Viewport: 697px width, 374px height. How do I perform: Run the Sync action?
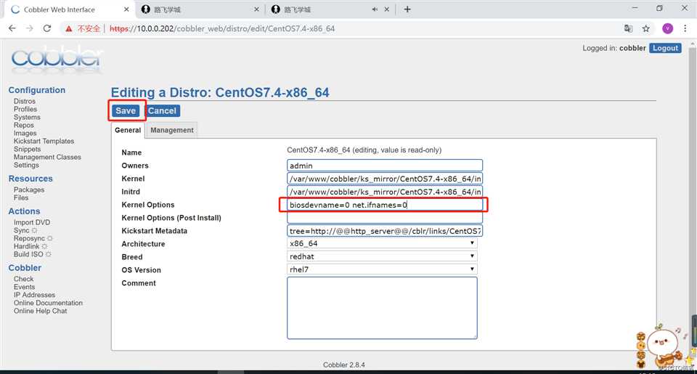pyautogui.click(x=21, y=230)
